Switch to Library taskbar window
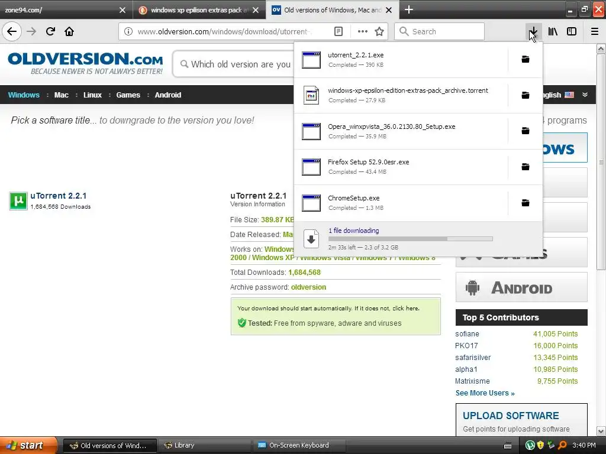The height and width of the screenshot is (454, 606). coord(204,445)
